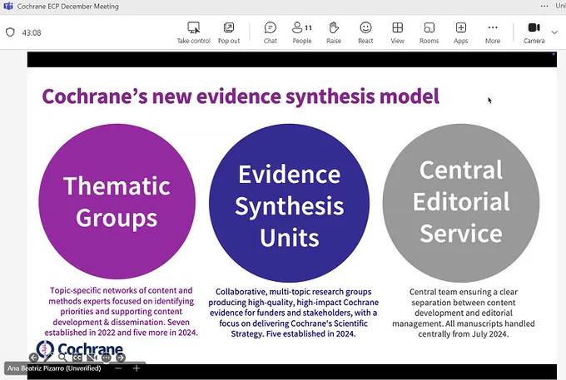Open title bar ellipsis menu

(x=544, y=6)
